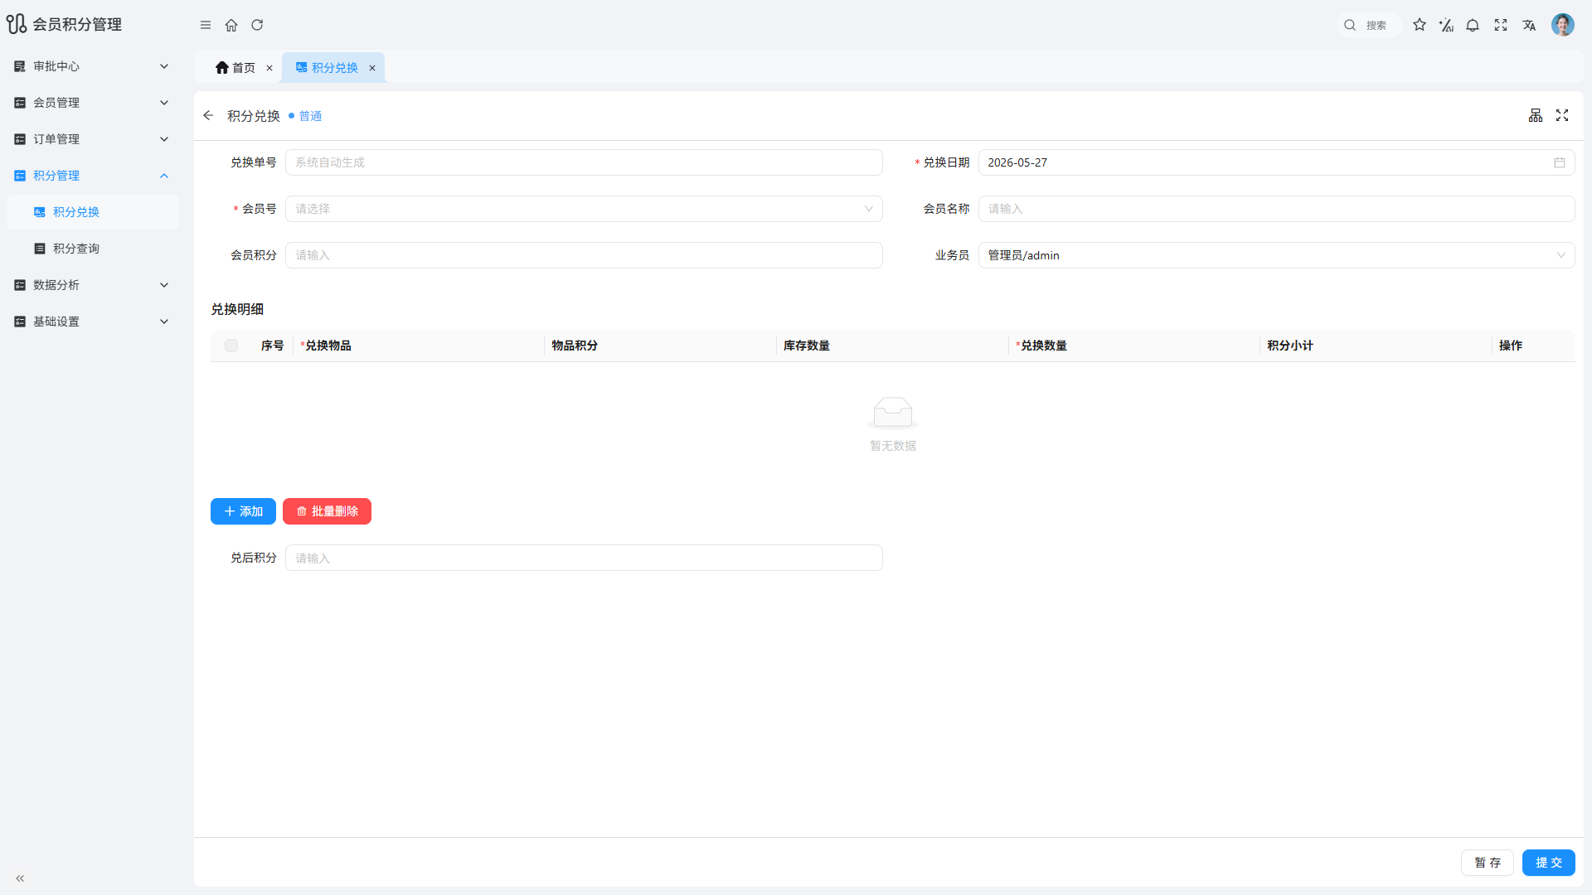Open the 兑换日期 calendar icon
Screen dimensions: 1592x895
1560,162
